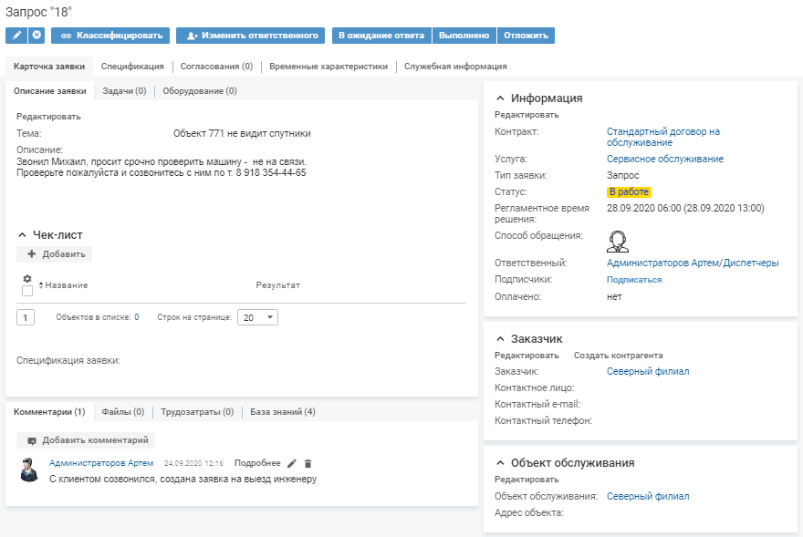This screenshot has width=803, height=537.
Task: Open the Трудозатраты (0) tab
Action: point(197,412)
